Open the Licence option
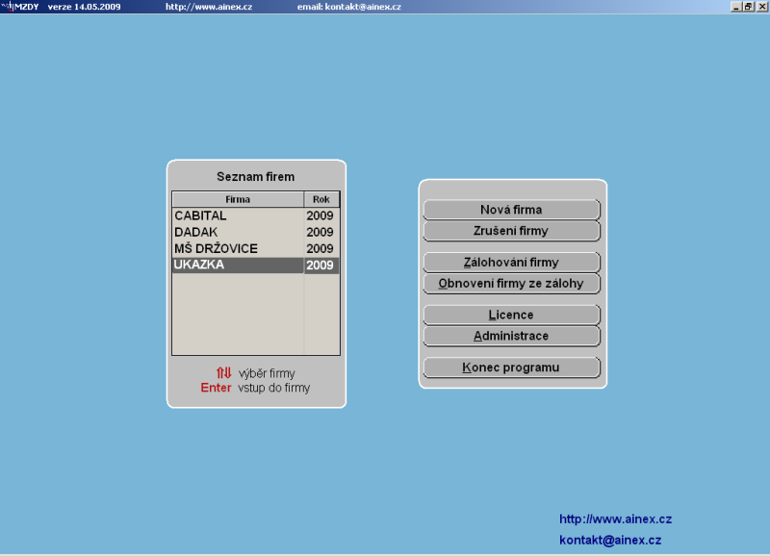Screen dimensions: 770x557 pos(511,316)
